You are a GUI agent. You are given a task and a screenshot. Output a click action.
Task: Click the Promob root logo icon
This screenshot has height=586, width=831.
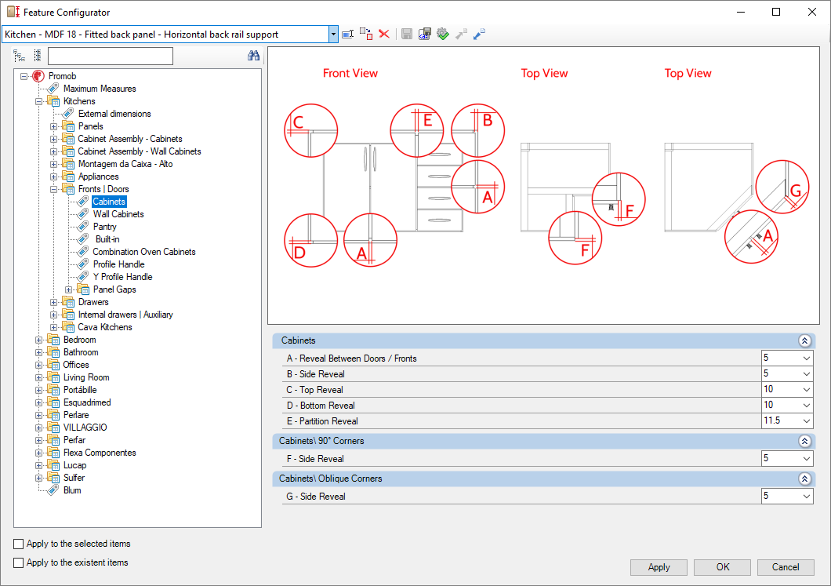pos(38,76)
